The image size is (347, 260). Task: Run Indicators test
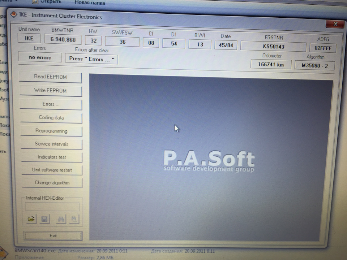(52, 157)
